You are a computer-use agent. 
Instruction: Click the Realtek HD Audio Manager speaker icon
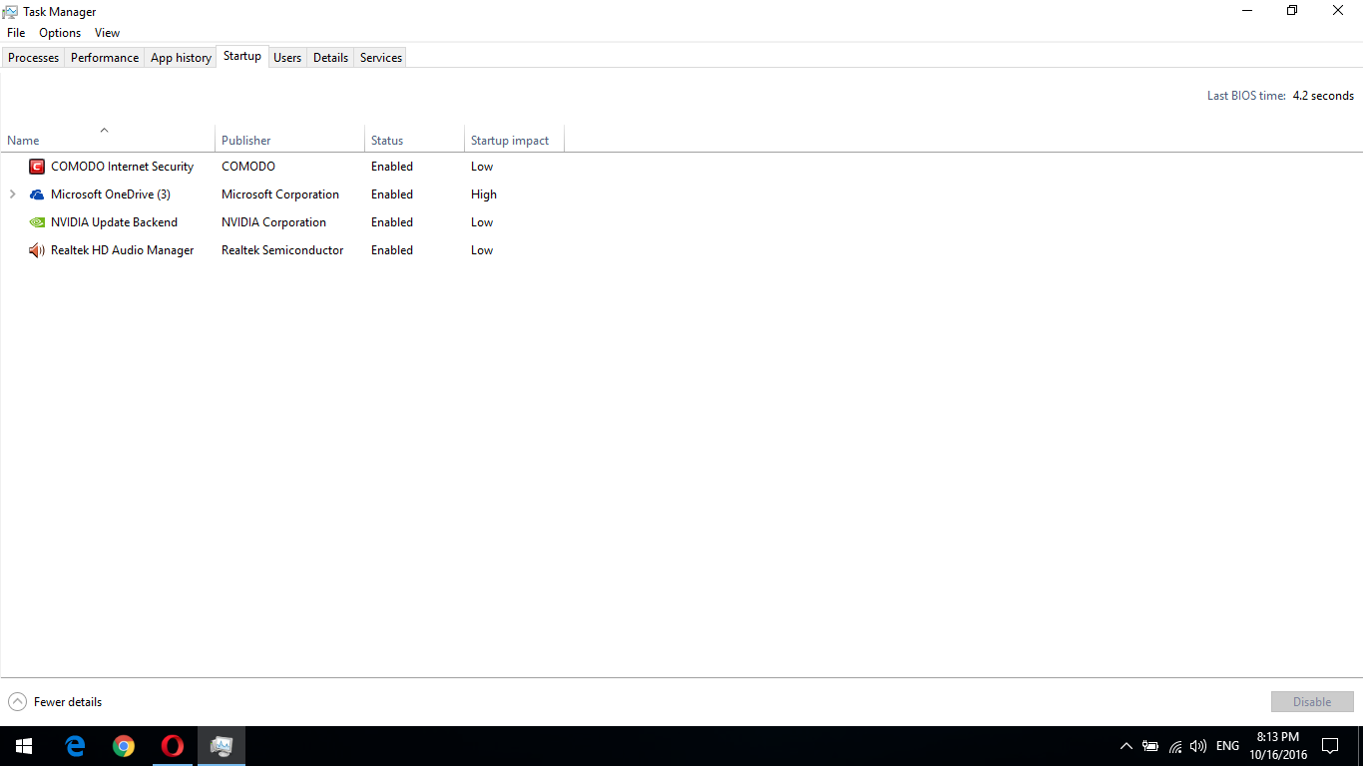(37, 250)
